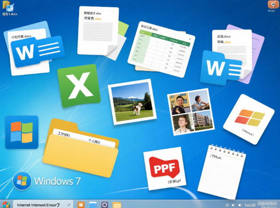Click the blue Word W icon below 总结.docx
The height and width of the screenshot is (208, 280).
pos(221,68)
